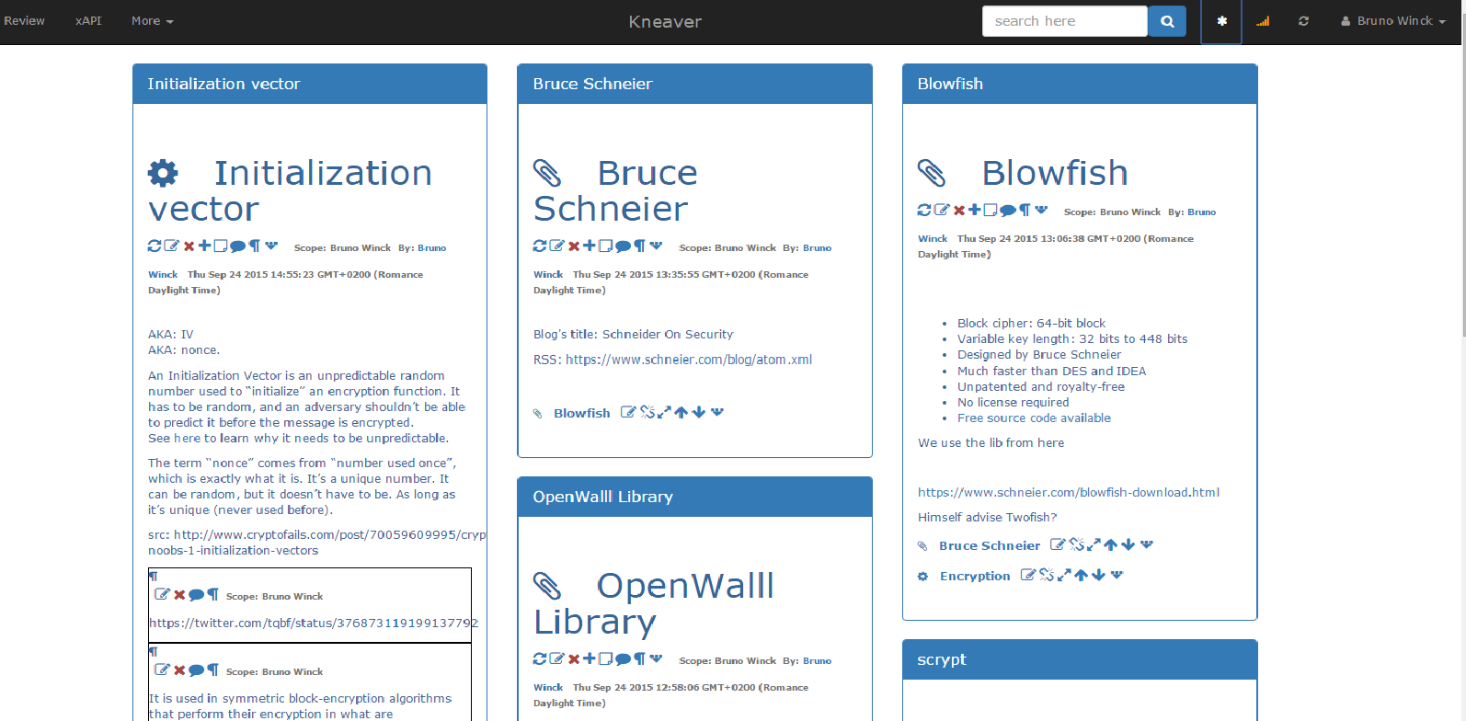Edit the Bruce Schneier link row
1466x721 pixels.
1058,544
